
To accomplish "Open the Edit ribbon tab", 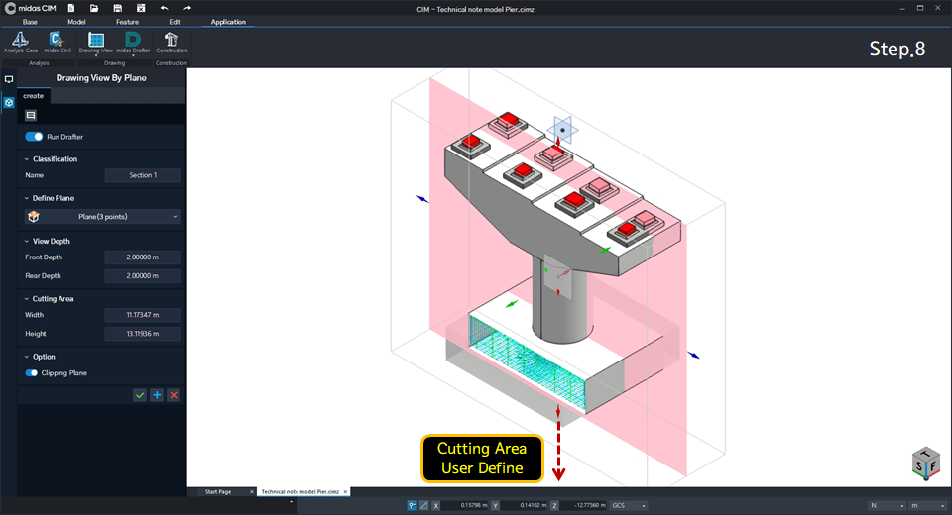I will [175, 22].
